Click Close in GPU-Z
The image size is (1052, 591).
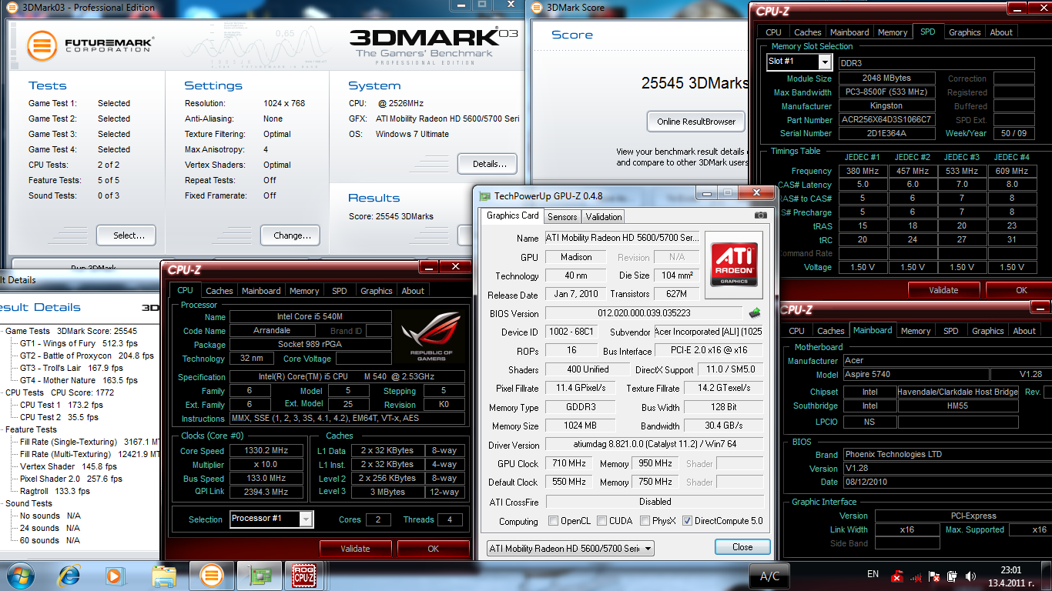(742, 547)
